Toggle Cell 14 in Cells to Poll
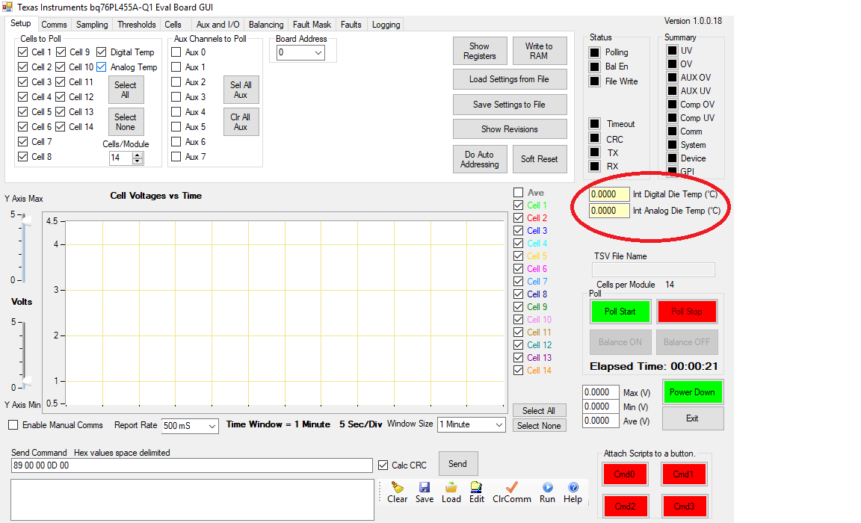 [61, 126]
